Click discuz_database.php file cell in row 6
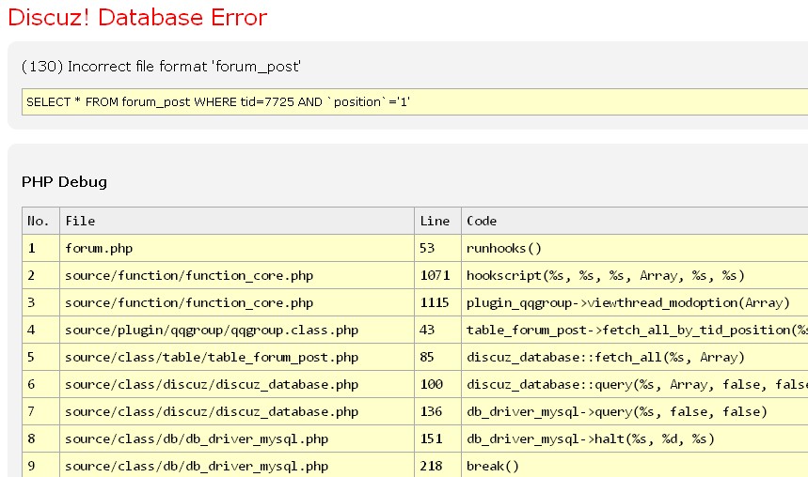Image resolution: width=808 pixels, height=477 pixels. pos(237,384)
